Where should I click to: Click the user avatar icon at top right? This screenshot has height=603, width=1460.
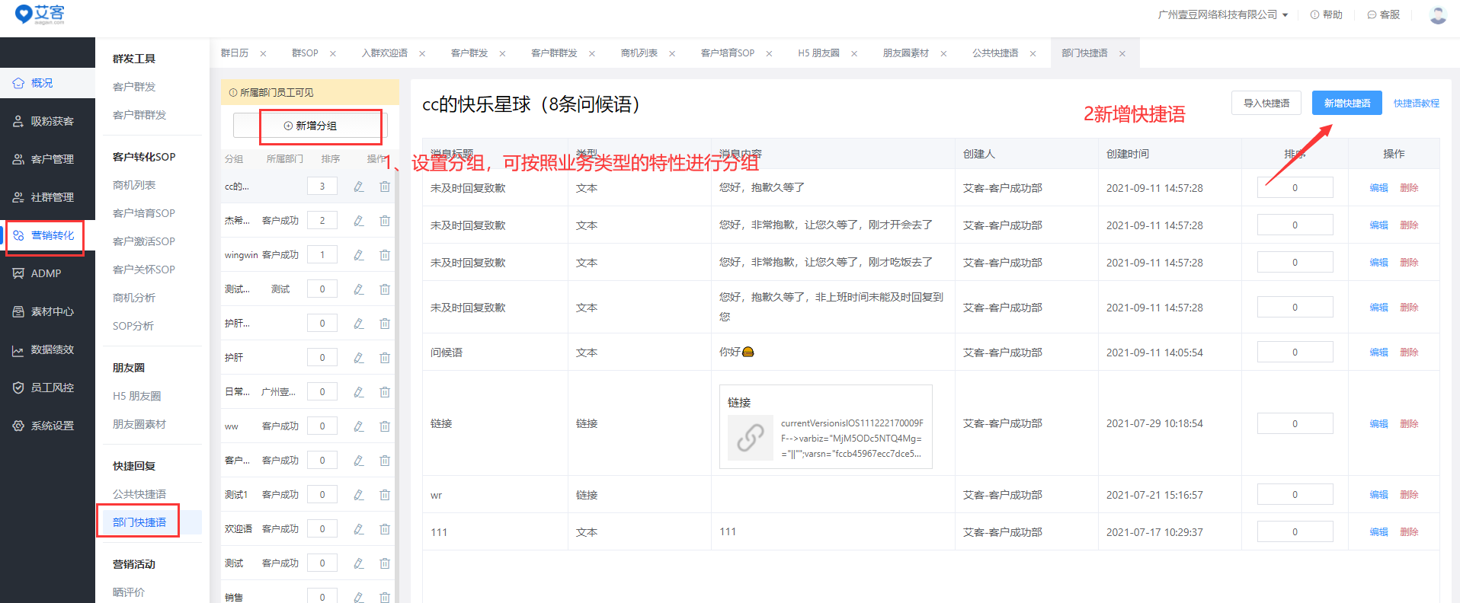[1437, 14]
